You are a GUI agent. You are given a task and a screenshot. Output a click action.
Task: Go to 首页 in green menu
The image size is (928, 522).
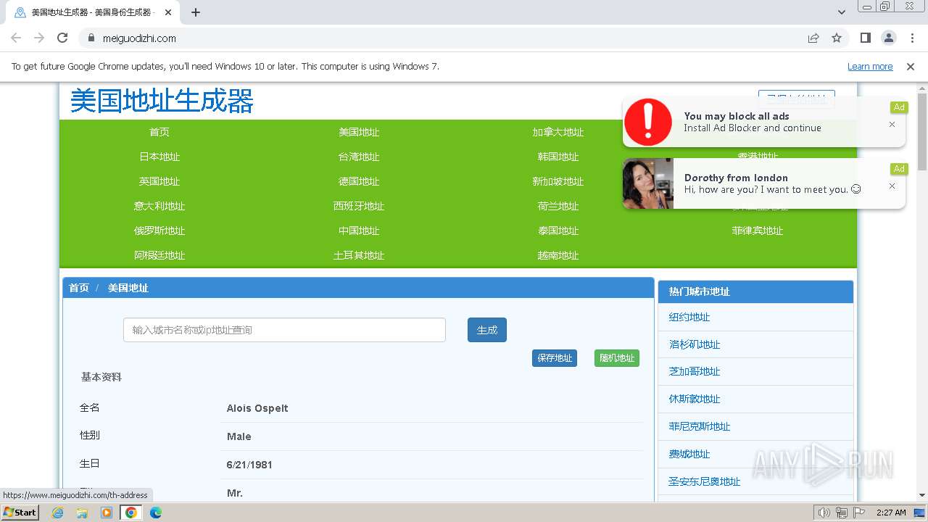pos(159,132)
